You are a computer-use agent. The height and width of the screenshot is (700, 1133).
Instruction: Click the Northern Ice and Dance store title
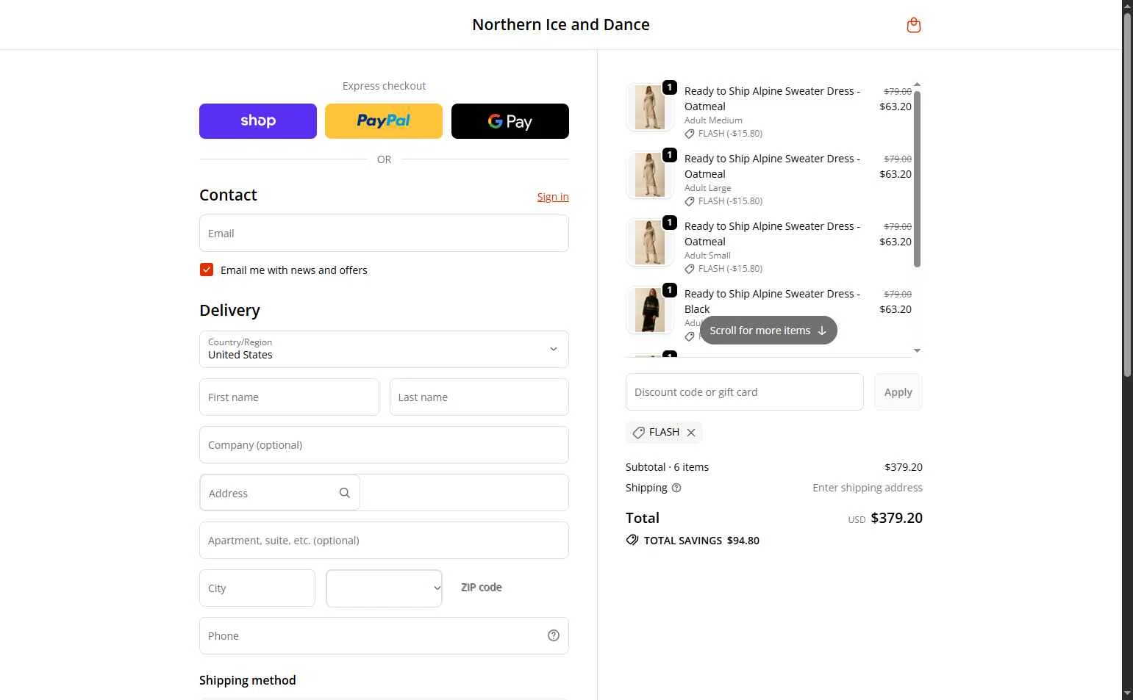point(561,25)
